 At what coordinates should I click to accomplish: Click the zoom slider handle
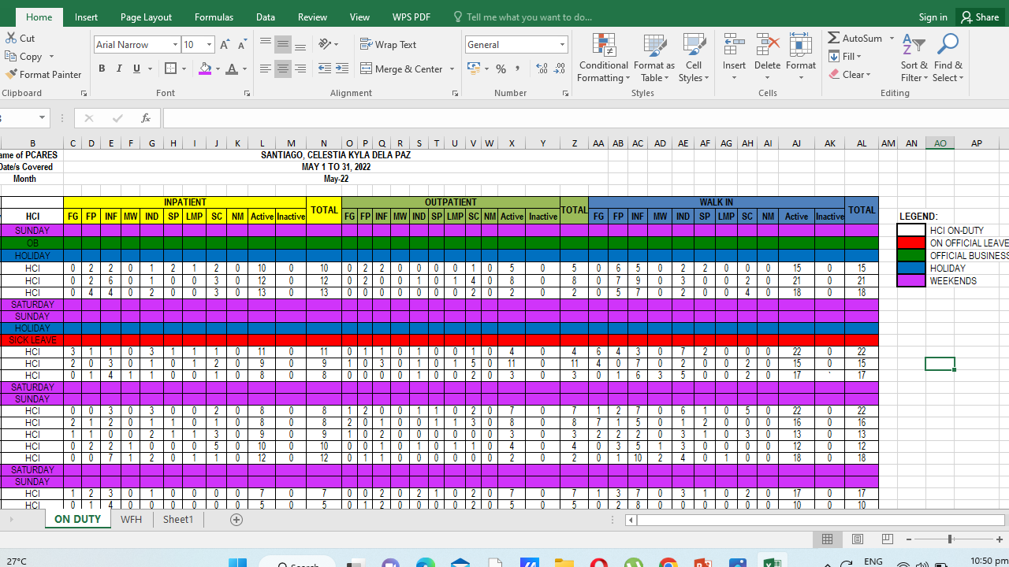(x=950, y=539)
